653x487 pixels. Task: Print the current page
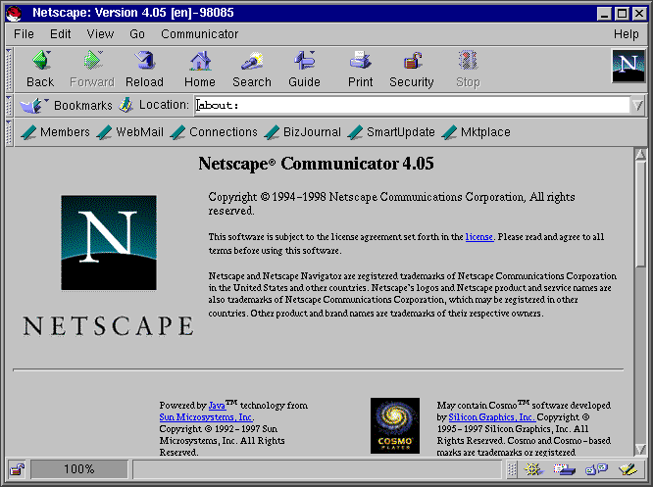click(x=360, y=70)
